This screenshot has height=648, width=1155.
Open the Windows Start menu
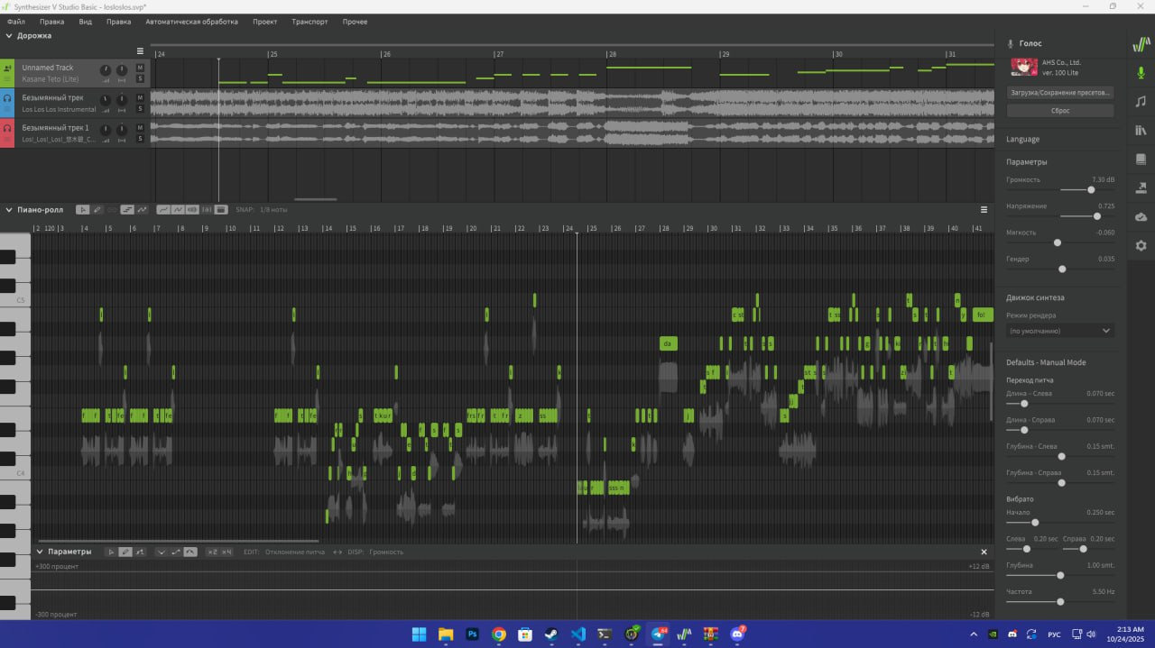point(419,634)
